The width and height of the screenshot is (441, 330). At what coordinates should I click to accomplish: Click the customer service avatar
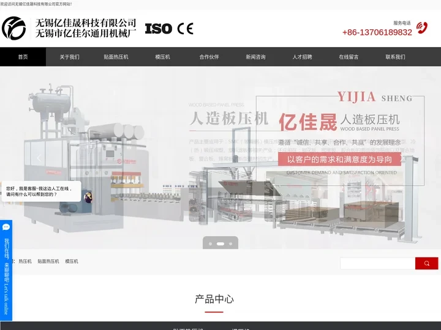88,197
